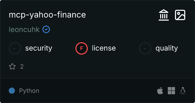The width and height of the screenshot is (195, 103).
Task: Click the bank building category icon
Action: pyautogui.click(x=164, y=15)
